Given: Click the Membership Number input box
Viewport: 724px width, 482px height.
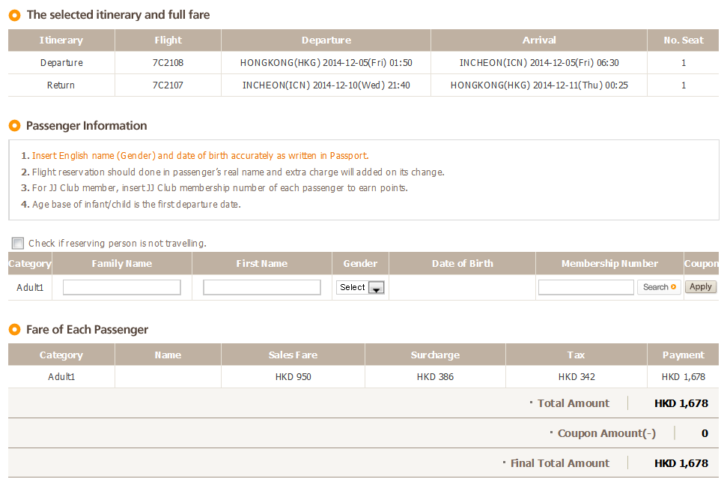Looking at the screenshot, I should [585, 287].
